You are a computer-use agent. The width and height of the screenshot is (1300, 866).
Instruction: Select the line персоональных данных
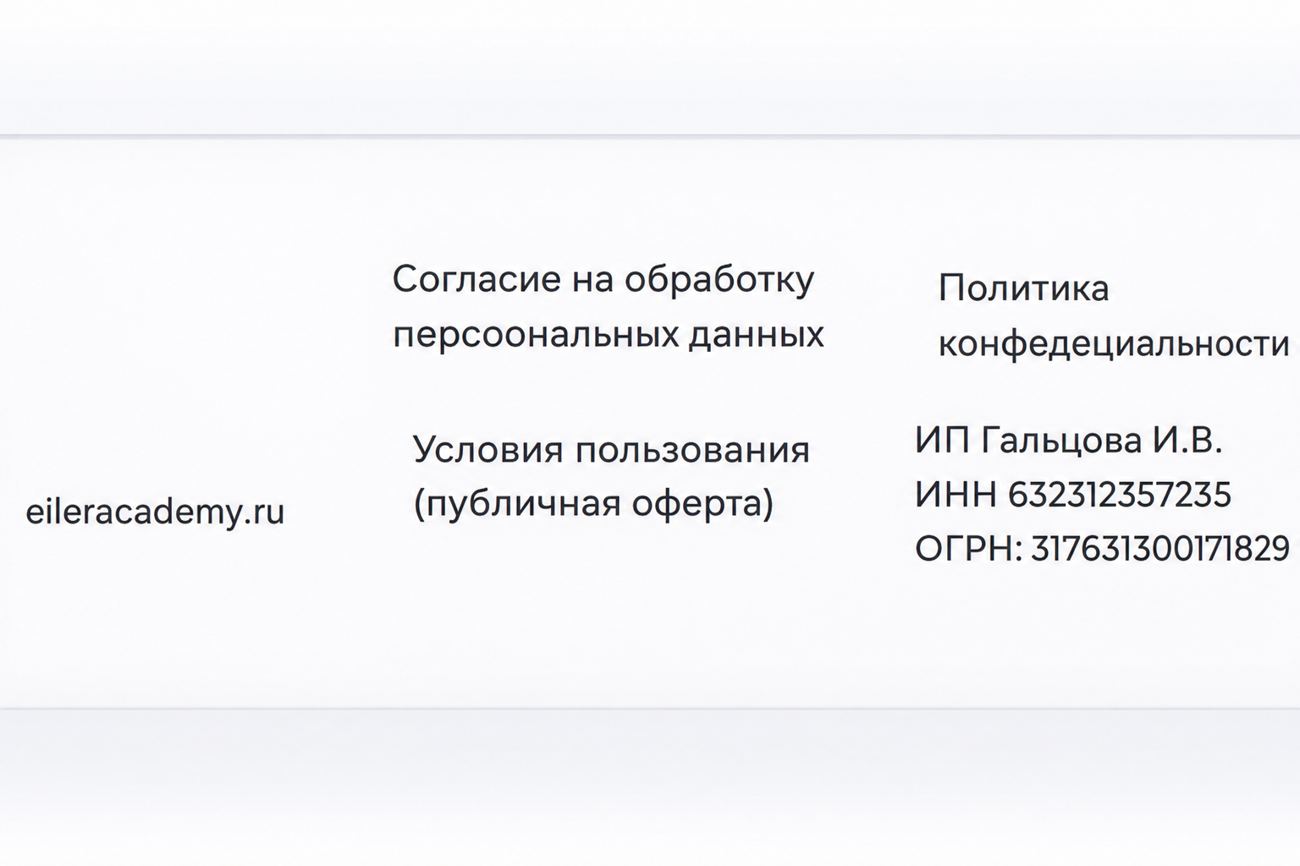pos(608,335)
